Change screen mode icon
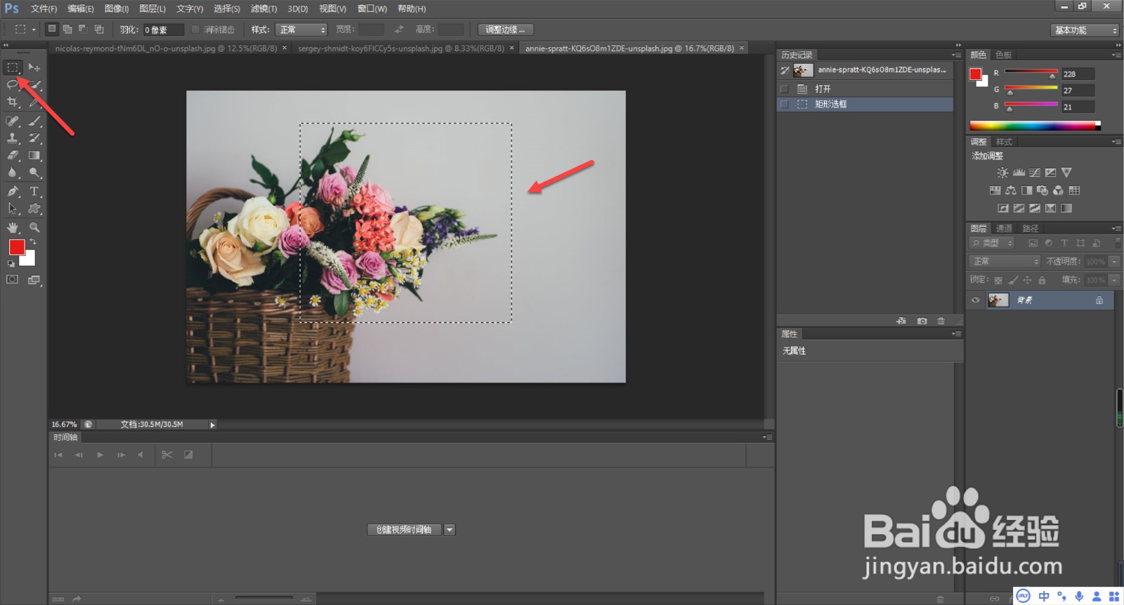 click(x=34, y=280)
